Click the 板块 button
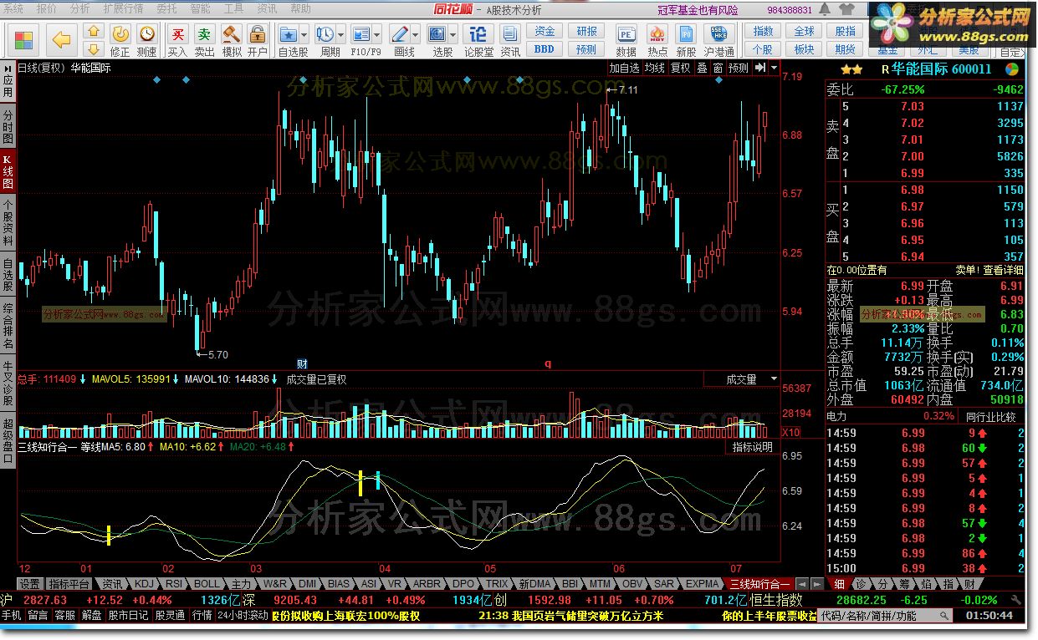This screenshot has height=640, width=1038. coord(804,48)
